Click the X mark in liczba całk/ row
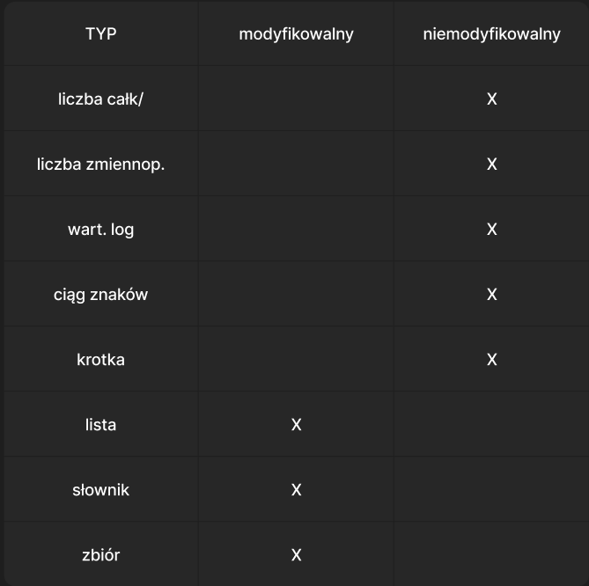This screenshot has height=586, width=589. pyautogui.click(x=491, y=99)
